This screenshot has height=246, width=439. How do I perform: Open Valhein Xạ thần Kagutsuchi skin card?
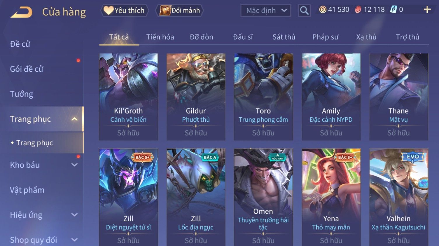pyautogui.click(x=398, y=197)
